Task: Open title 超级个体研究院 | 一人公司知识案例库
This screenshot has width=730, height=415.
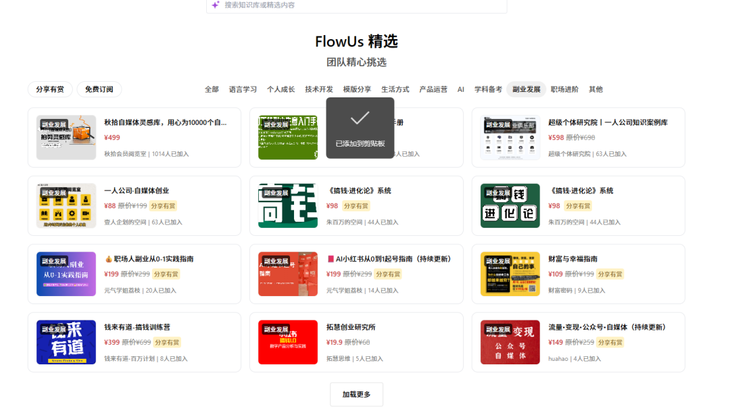Action: tap(608, 122)
